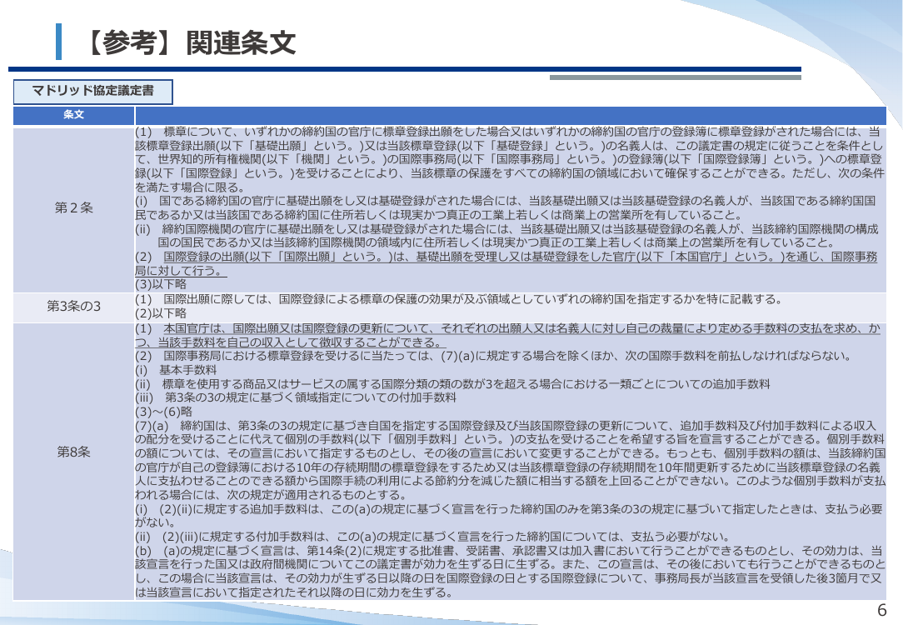Click the page number 6
The width and height of the screenshot is (903, 625).
point(881,610)
